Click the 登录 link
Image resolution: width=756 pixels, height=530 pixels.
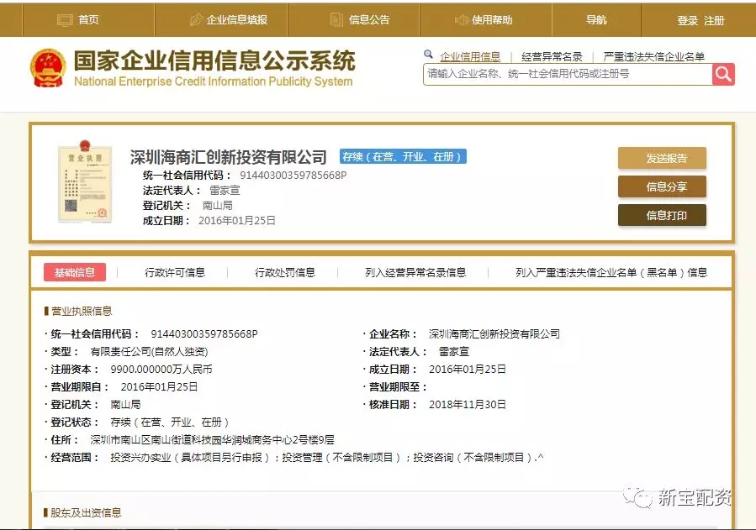[x=687, y=20]
